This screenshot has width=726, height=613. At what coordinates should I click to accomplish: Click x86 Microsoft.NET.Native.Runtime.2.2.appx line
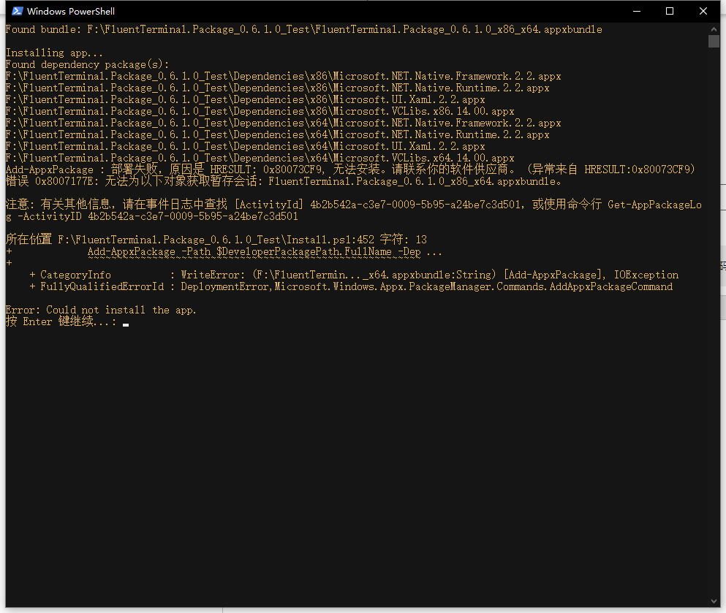[277, 88]
